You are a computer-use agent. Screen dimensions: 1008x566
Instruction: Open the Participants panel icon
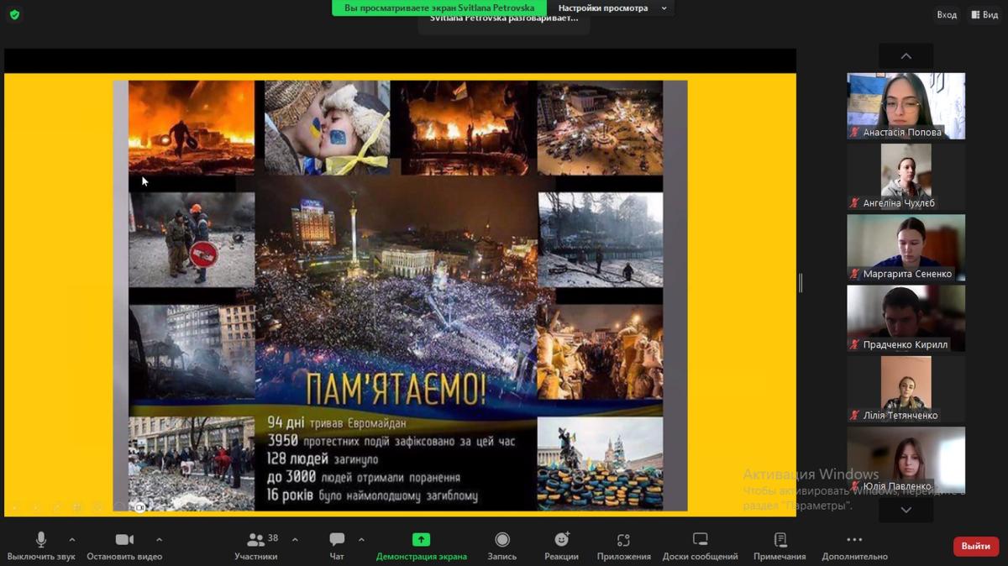(255, 540)
